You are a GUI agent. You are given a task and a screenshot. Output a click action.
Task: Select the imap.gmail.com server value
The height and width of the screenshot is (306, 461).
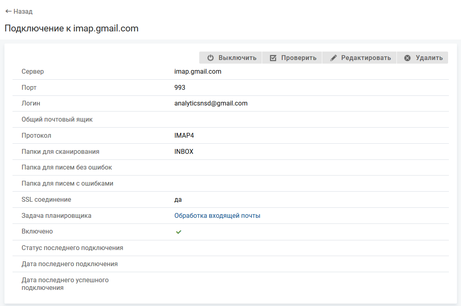198,71
